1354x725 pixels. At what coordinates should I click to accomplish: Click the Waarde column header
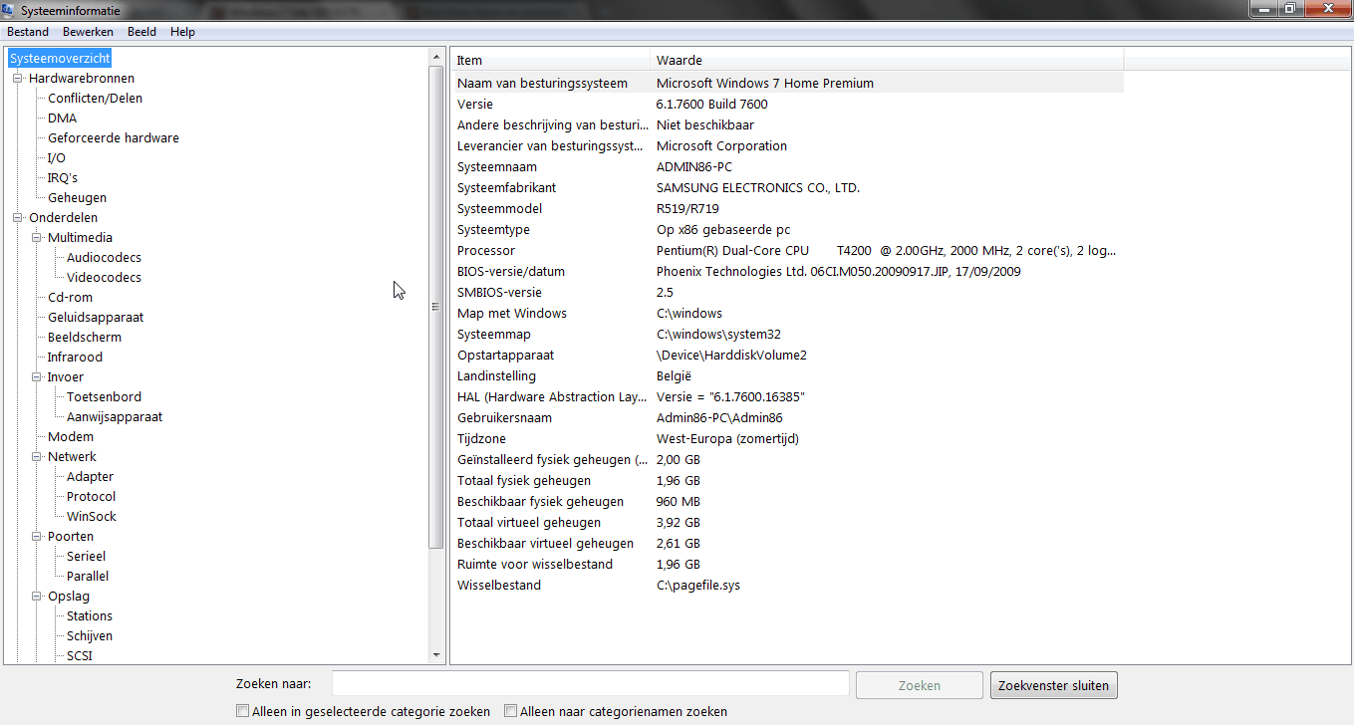click(888, 61)
